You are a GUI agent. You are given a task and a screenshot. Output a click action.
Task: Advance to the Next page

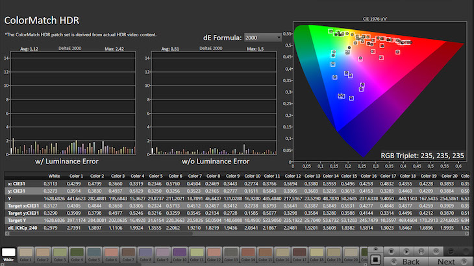pos(447,261)
